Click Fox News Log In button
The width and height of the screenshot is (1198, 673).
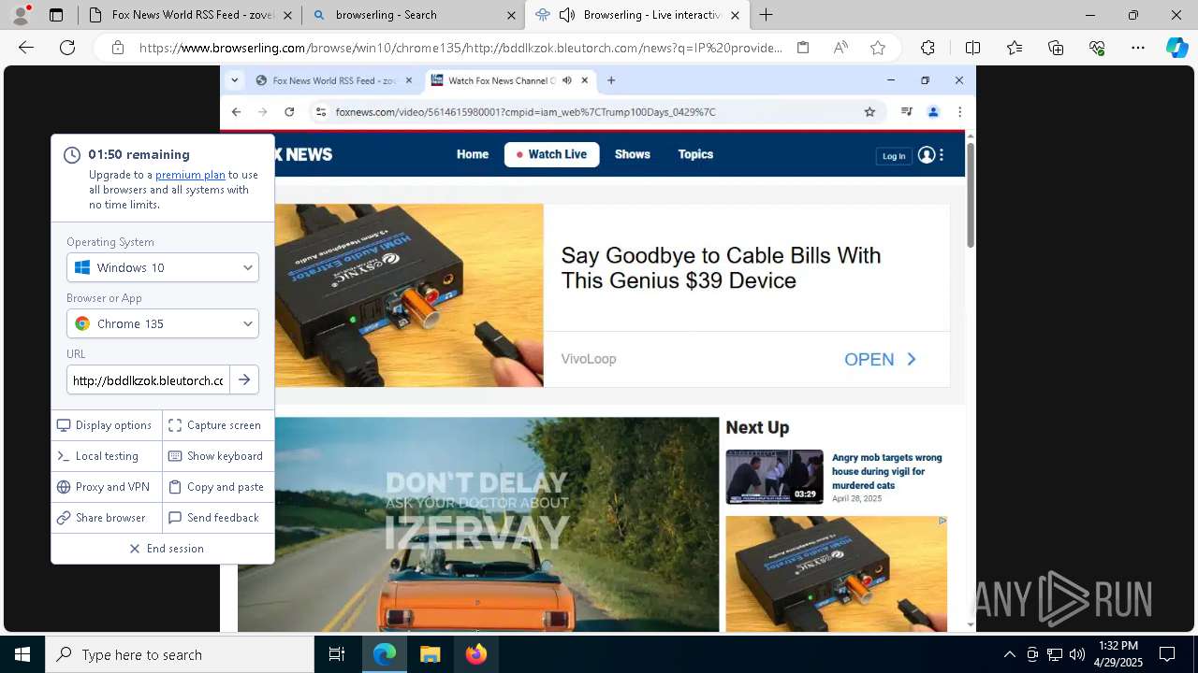point(894,156)
